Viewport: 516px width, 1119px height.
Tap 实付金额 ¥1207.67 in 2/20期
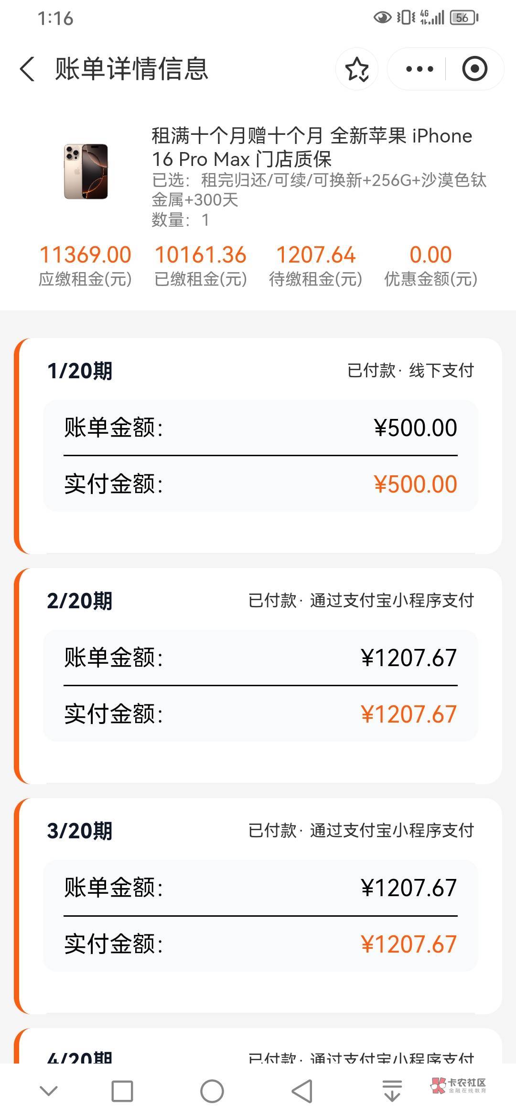(x=408, y=714)
